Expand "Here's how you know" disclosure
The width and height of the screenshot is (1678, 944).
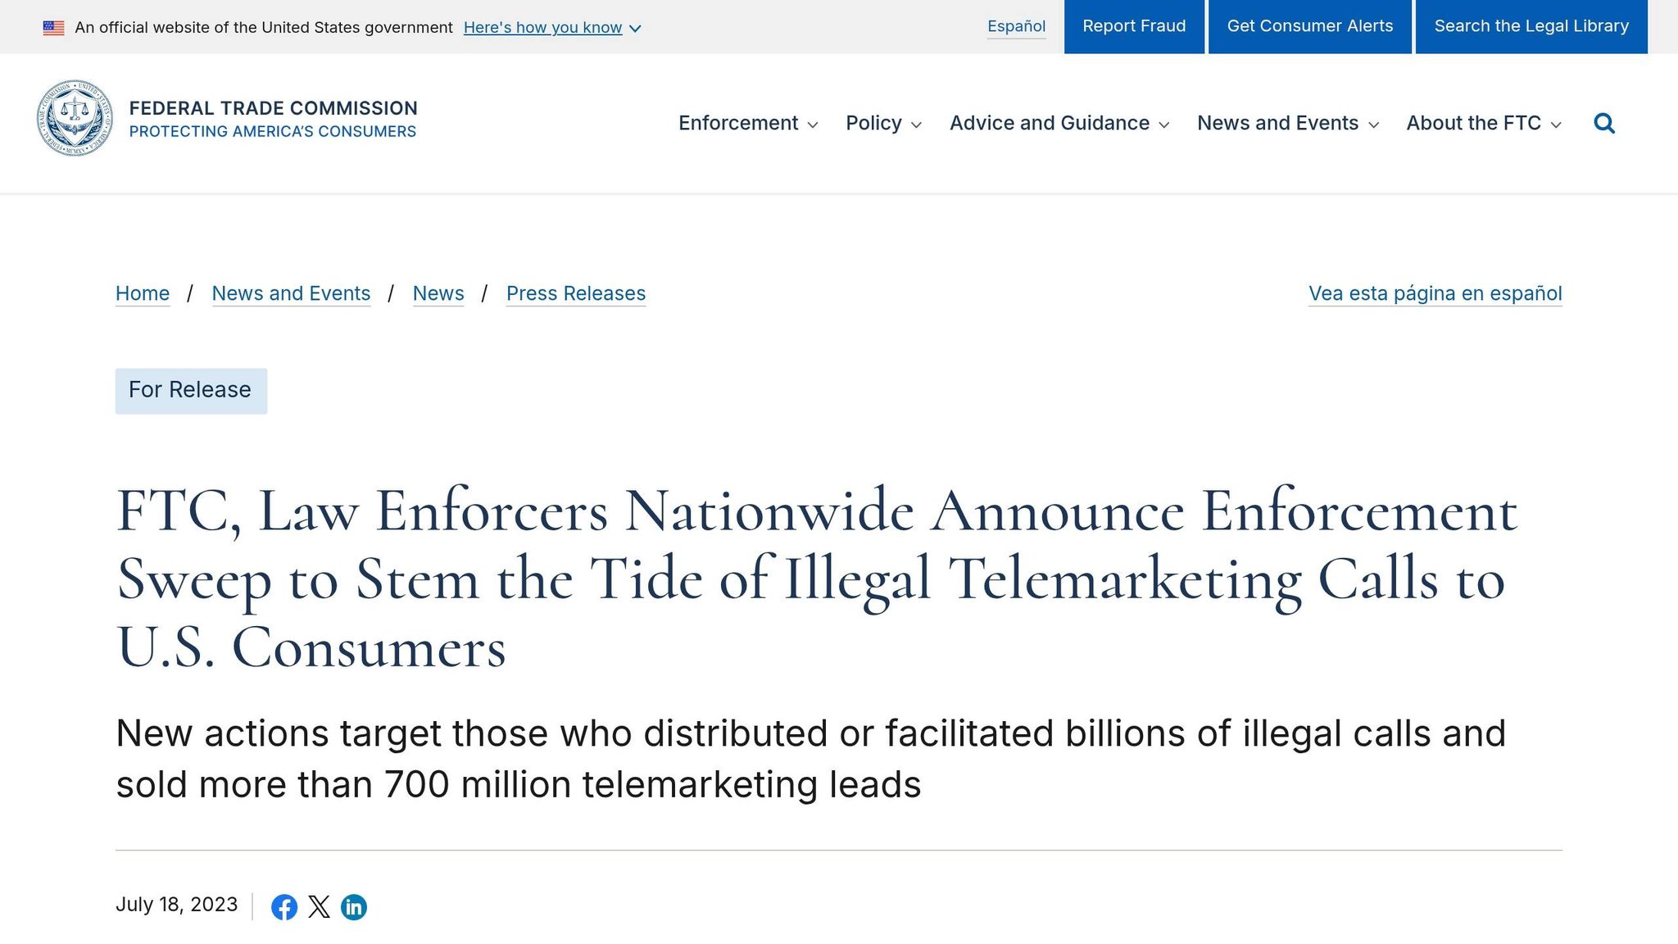(551, 28)
